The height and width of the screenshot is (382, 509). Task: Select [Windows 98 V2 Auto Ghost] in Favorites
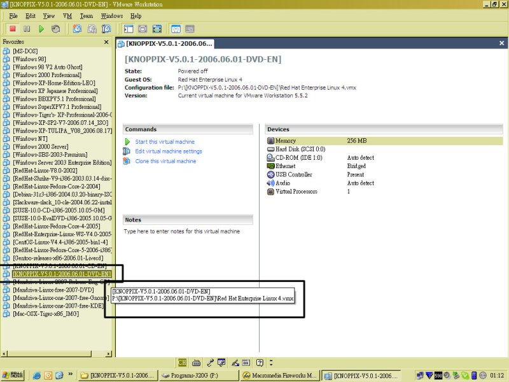click(47, 67)
